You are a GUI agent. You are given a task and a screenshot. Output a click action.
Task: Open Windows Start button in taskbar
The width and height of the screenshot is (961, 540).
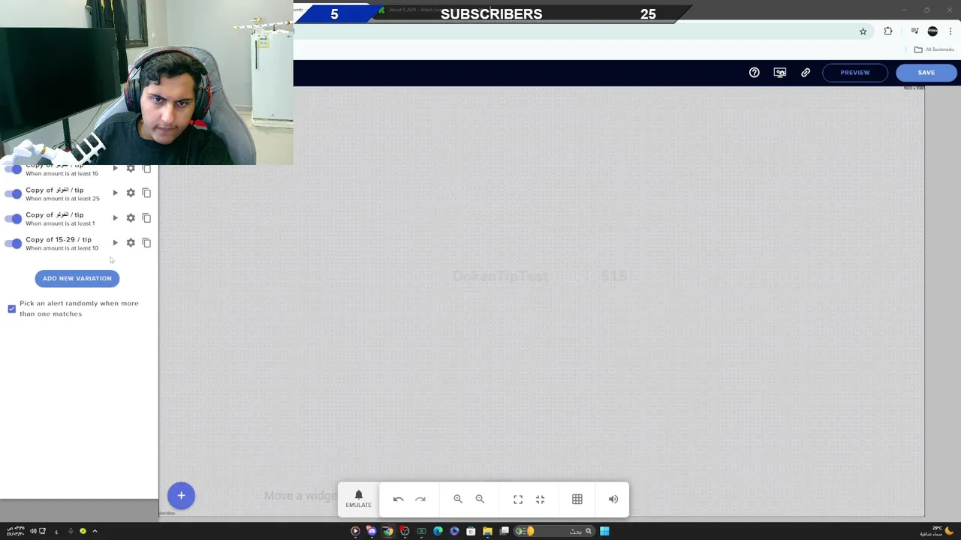click(604, 531)
